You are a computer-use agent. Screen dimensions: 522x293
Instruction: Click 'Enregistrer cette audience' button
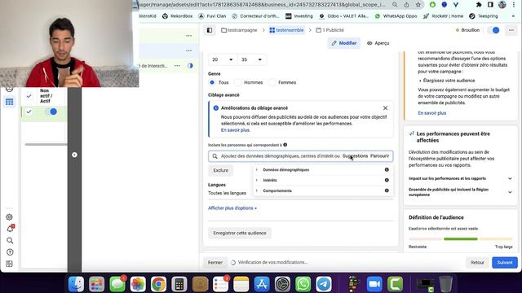coord(240,234)
